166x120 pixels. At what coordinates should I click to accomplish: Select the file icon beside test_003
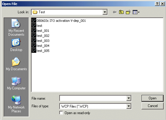click(x=34, y=41)
